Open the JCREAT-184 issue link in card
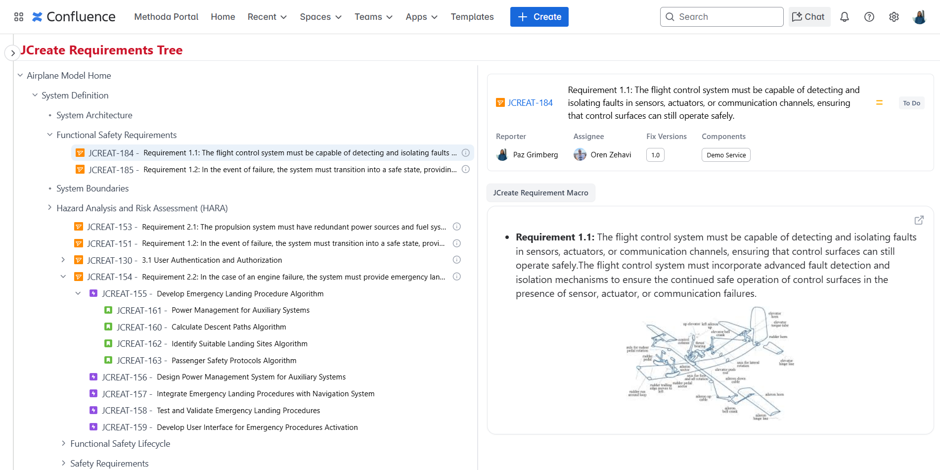The width and height of the screenshot is (940, 470). (530, 103)
